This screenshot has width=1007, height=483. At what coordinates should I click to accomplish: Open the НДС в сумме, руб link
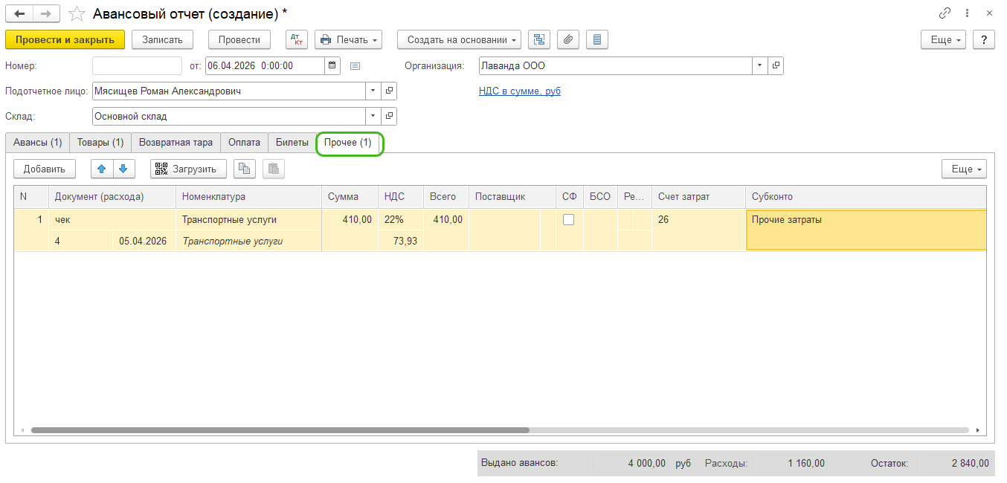(x=520, y=91)
